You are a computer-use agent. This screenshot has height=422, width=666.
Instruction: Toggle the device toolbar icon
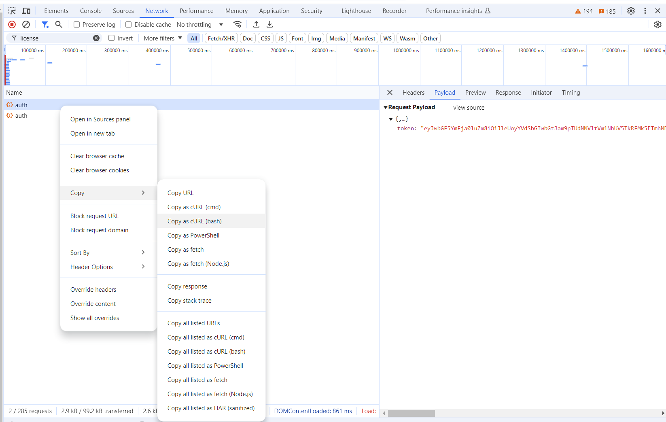pos(26,11)
